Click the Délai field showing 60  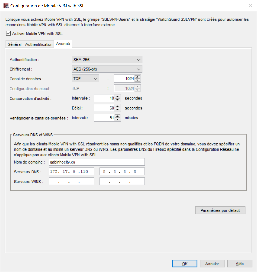[x=105, y=108]
